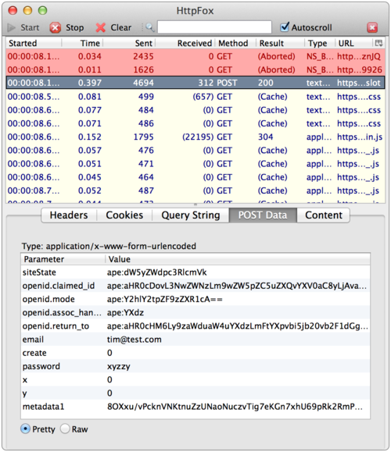Click the red Stop icon
Viewport: 391px width, 452px height.
tap(55, 27)
